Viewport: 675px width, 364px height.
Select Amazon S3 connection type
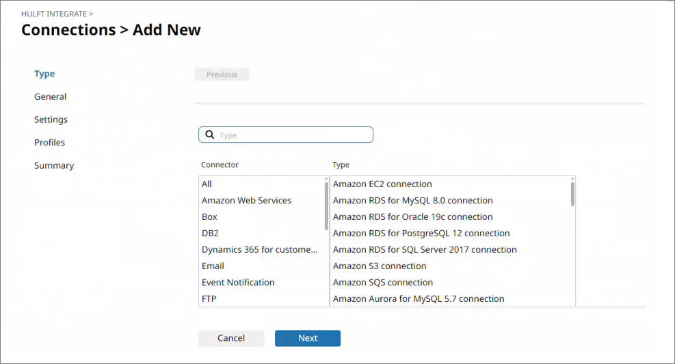pyautogui.click(x=380, y=266)
